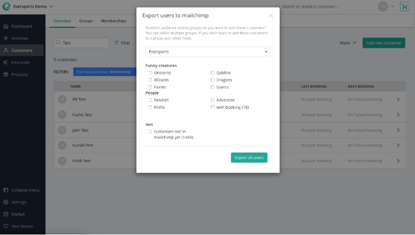This screenshot has width=415, height=235.
Task: Check the Fairies checkbox
Action: coord(150,87)
